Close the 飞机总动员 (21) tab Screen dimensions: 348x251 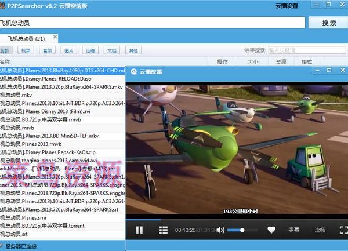point(55,37)
